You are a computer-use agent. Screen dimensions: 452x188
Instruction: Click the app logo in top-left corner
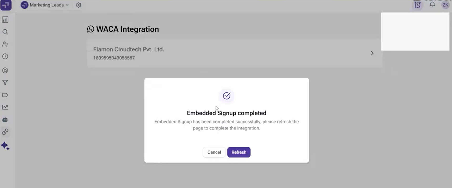point(6,5)
